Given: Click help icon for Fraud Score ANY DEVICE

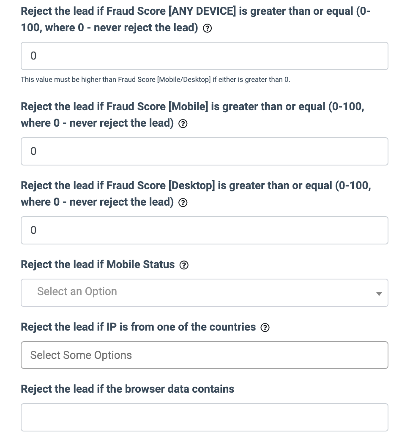Looking at the screenshot, I should [x=207, y=29].
